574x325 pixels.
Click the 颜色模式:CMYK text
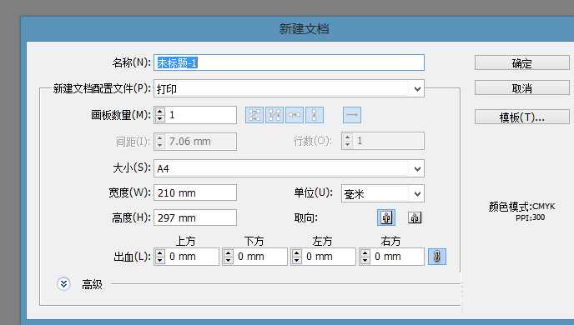[x=521, y=207]
